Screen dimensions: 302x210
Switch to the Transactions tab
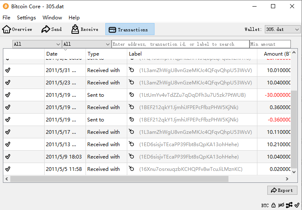pyautogui.click(x=130, y=29)
